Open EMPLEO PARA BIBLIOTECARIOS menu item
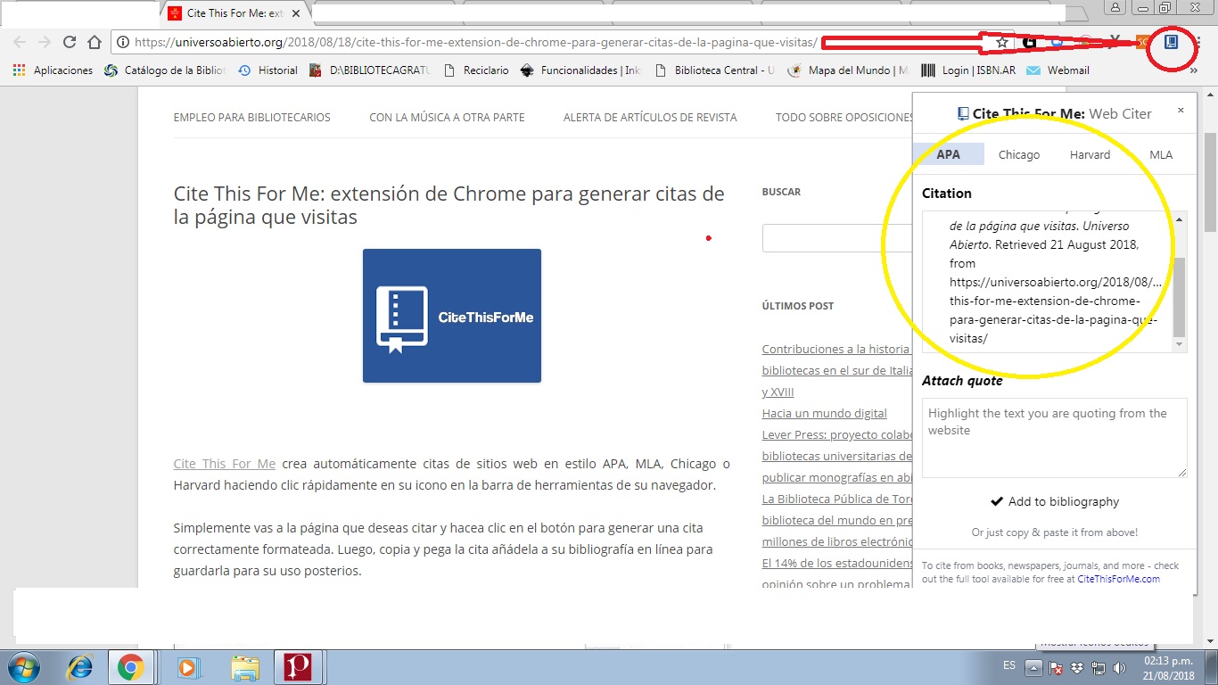 point(252,117)
